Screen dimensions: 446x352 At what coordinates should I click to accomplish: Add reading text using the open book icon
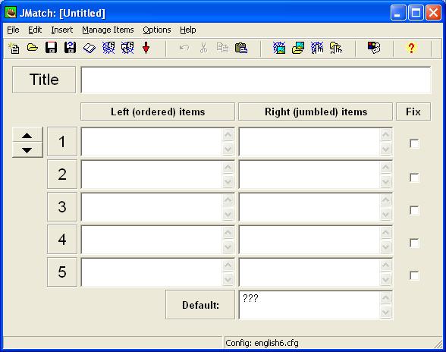click(90, 48)
